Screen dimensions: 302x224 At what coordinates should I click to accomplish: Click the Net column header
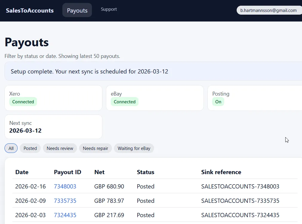coord(99,172)
